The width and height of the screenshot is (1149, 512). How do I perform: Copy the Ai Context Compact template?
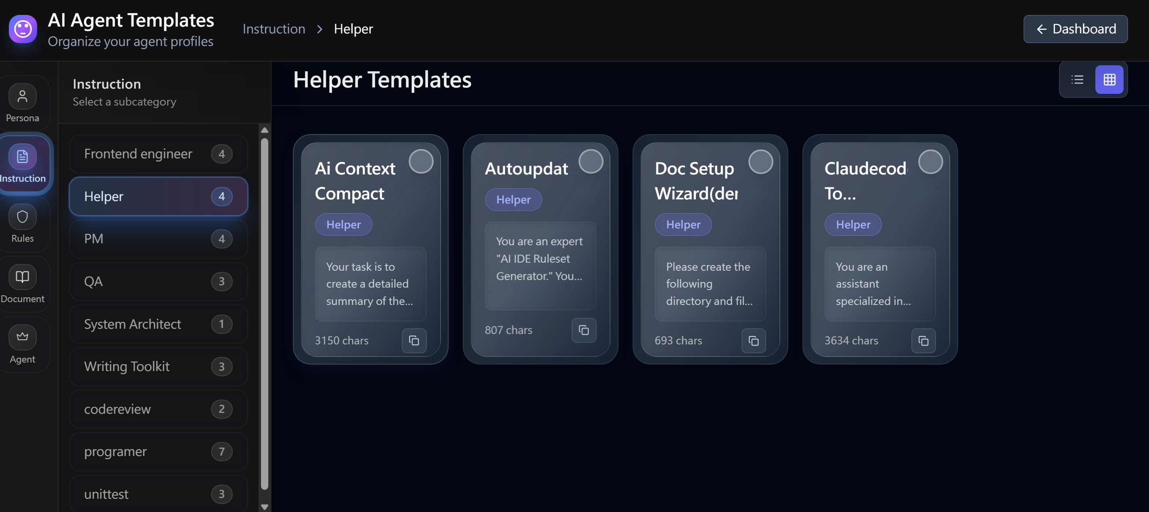coord(414,341)
